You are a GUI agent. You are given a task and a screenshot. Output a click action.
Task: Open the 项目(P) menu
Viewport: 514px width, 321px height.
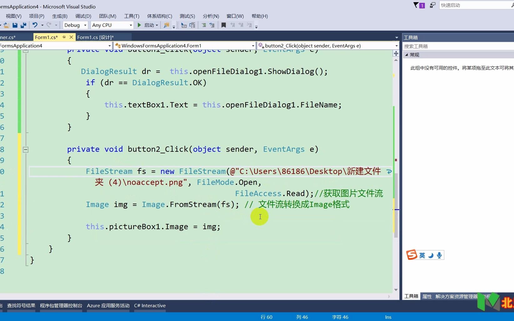(x=37, y=16)
